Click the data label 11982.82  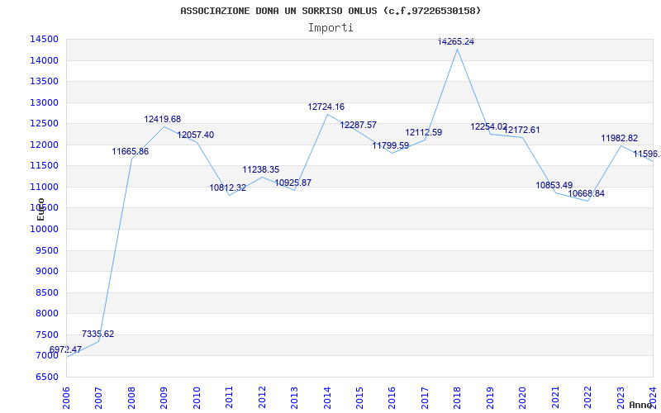[619, 139]
